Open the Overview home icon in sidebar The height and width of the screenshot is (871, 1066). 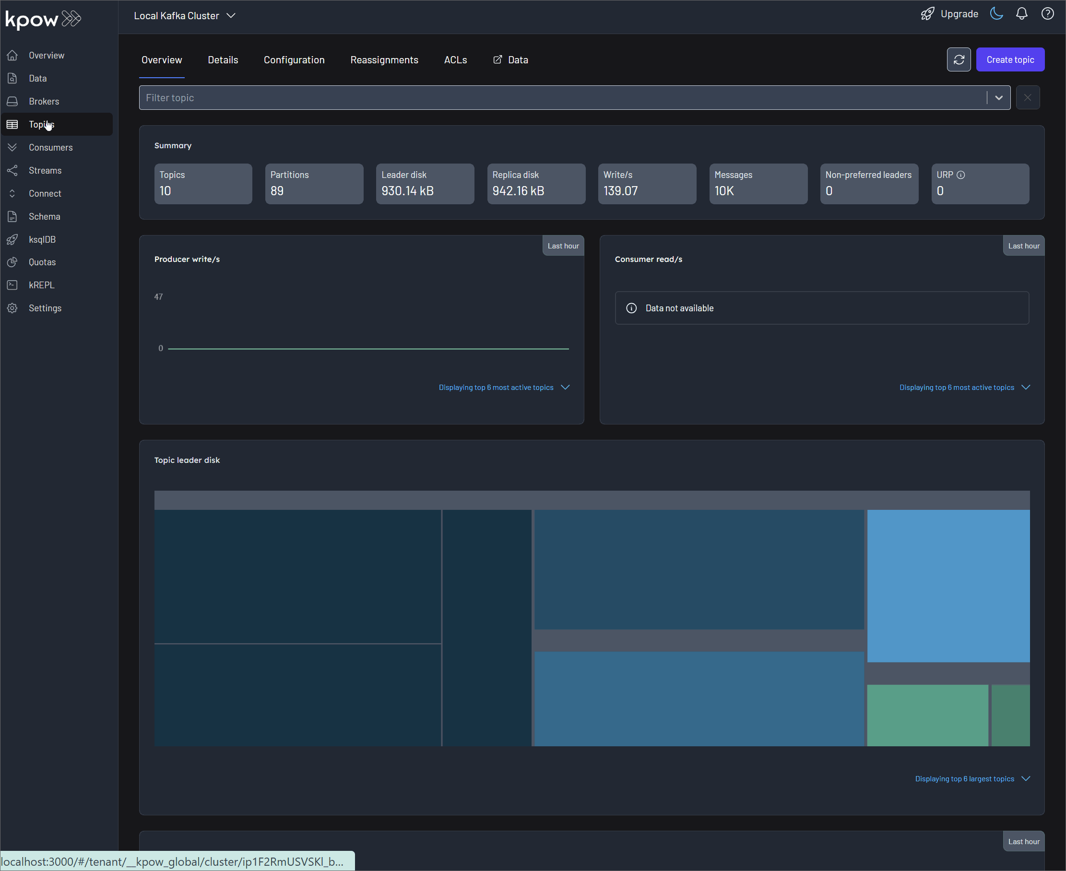[12, 55]
